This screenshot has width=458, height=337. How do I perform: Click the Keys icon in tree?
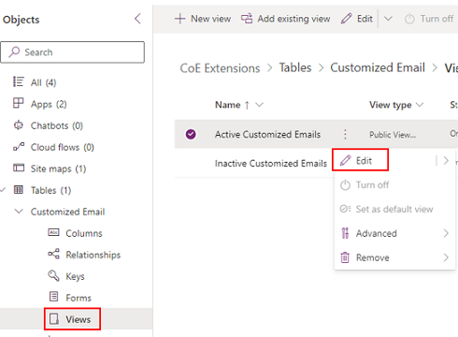[53, 275]
